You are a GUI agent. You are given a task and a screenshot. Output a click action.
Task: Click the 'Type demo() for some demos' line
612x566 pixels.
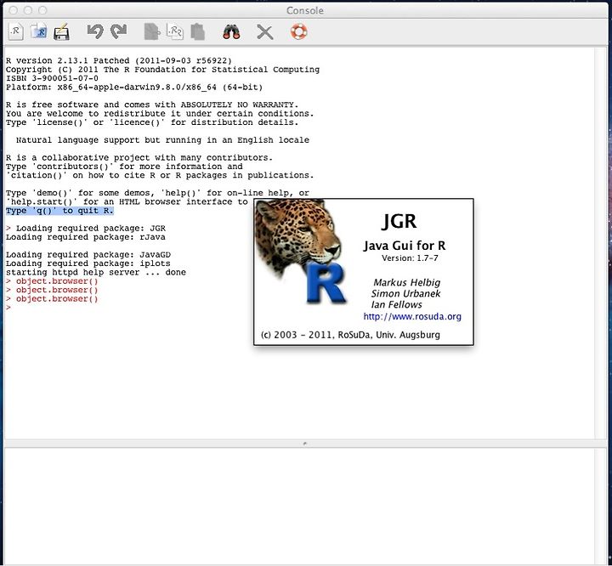click(x=157, y=193)
